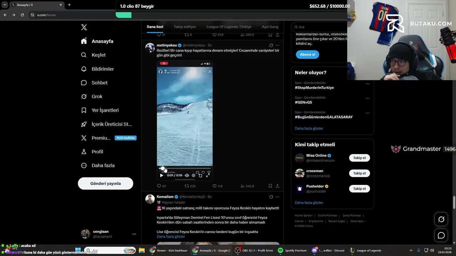
Task: Click the Ara search field on X
Action: pyautogui.click(x=319, y=27)
